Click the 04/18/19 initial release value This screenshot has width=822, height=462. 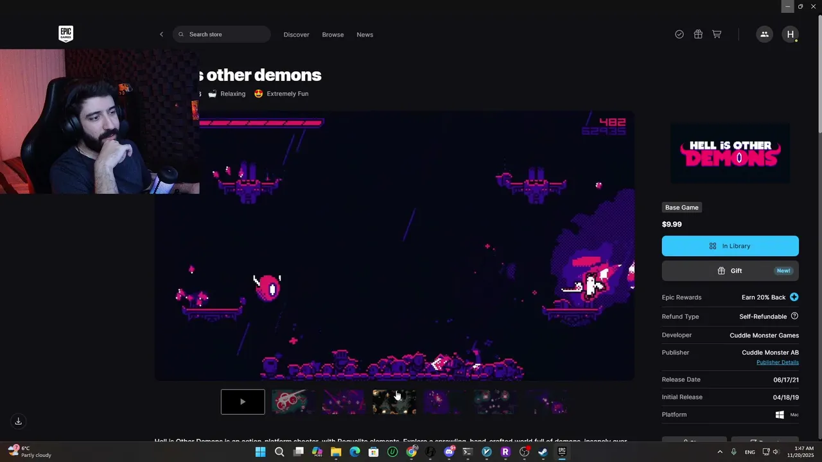786,397
